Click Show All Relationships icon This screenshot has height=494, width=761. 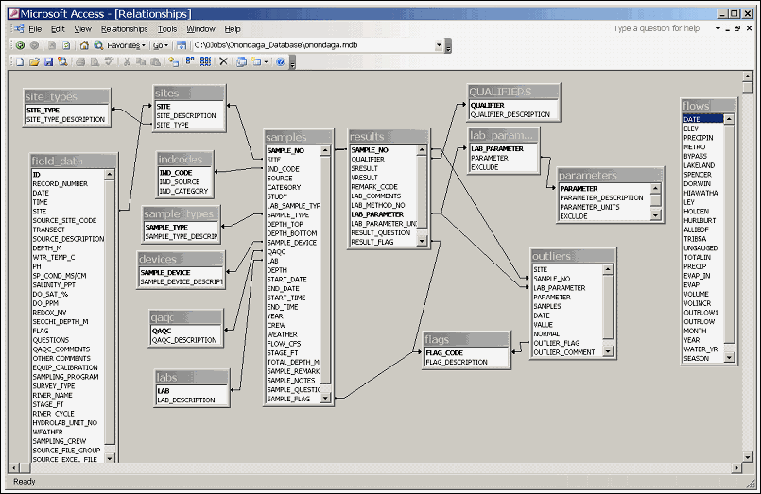coord(205,61)
